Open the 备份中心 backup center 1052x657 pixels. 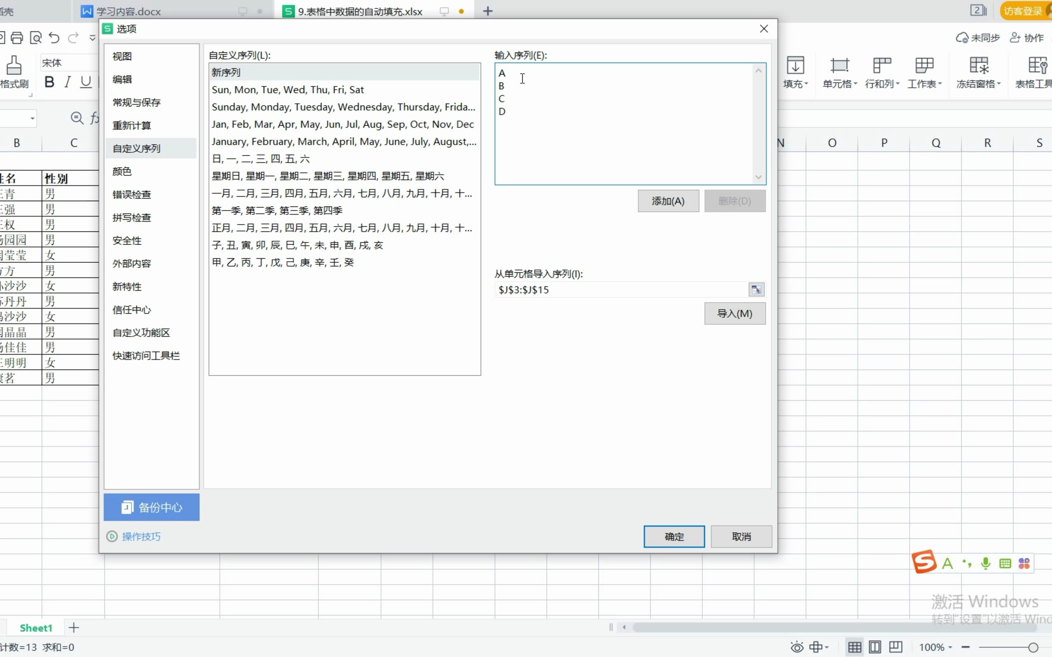tap(152, 507)
